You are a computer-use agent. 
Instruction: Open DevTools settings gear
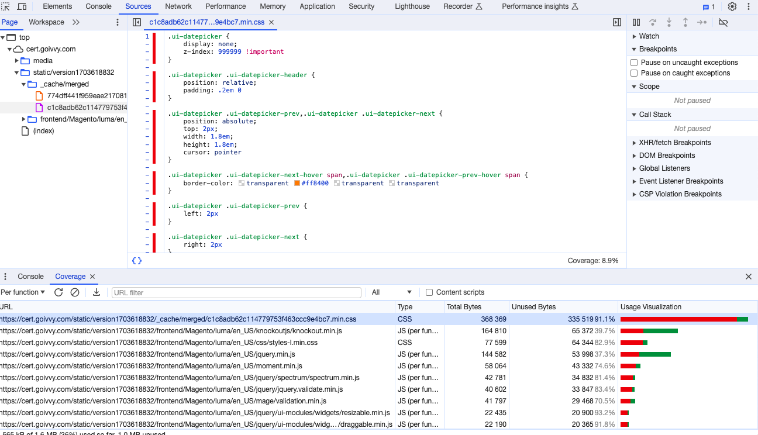[x=732, y=6]
